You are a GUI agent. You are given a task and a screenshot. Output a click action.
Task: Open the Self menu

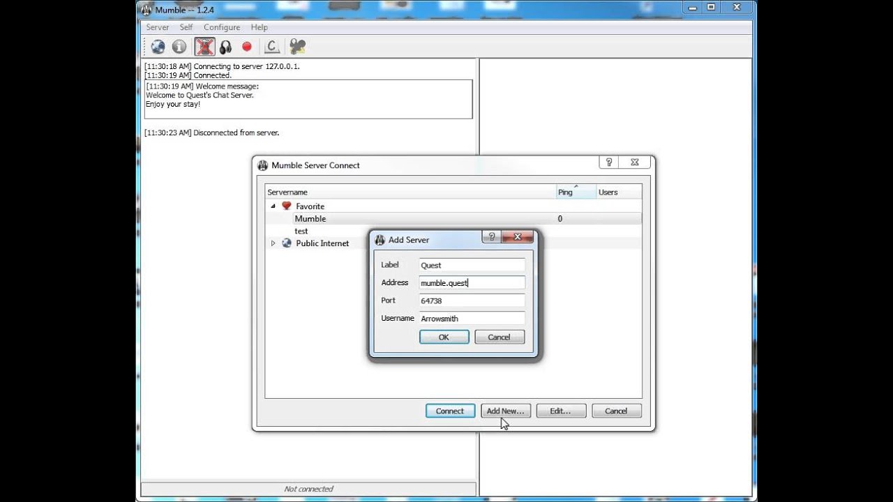pos(186,27)
